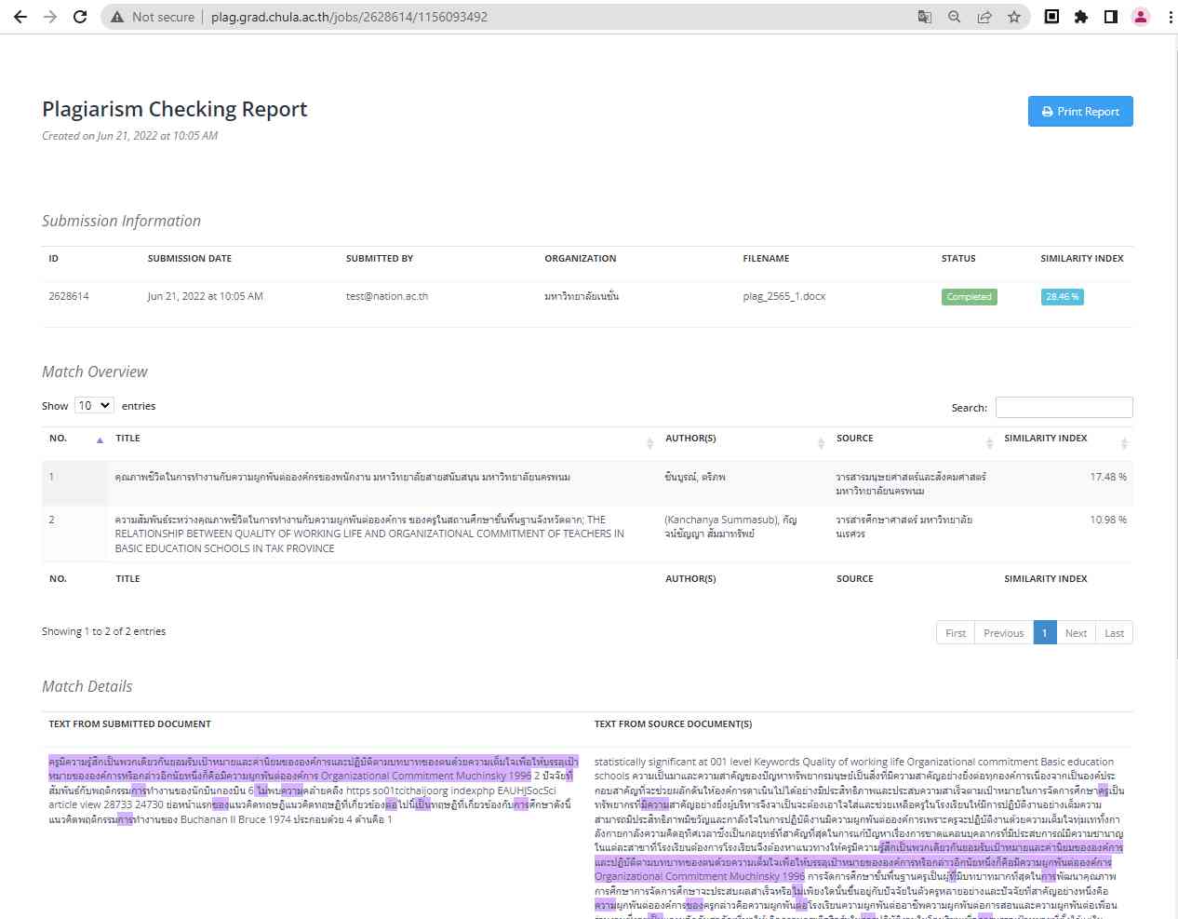Click the translate page icon
1178x919 pixels.
[x=924, y=17]
